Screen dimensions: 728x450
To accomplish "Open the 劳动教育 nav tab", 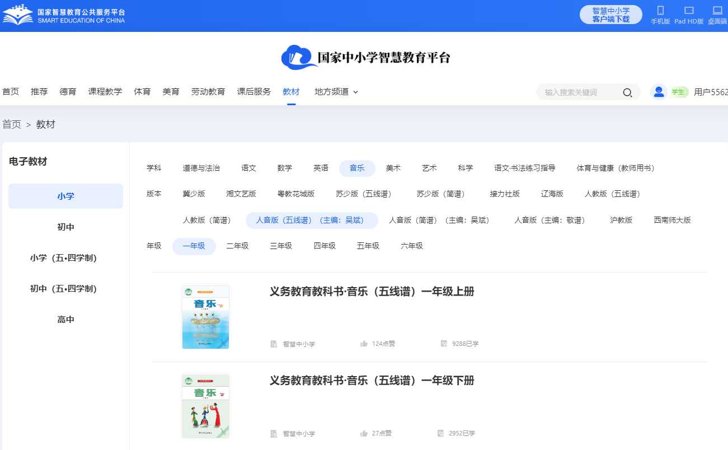I will [x=208, y=92].
